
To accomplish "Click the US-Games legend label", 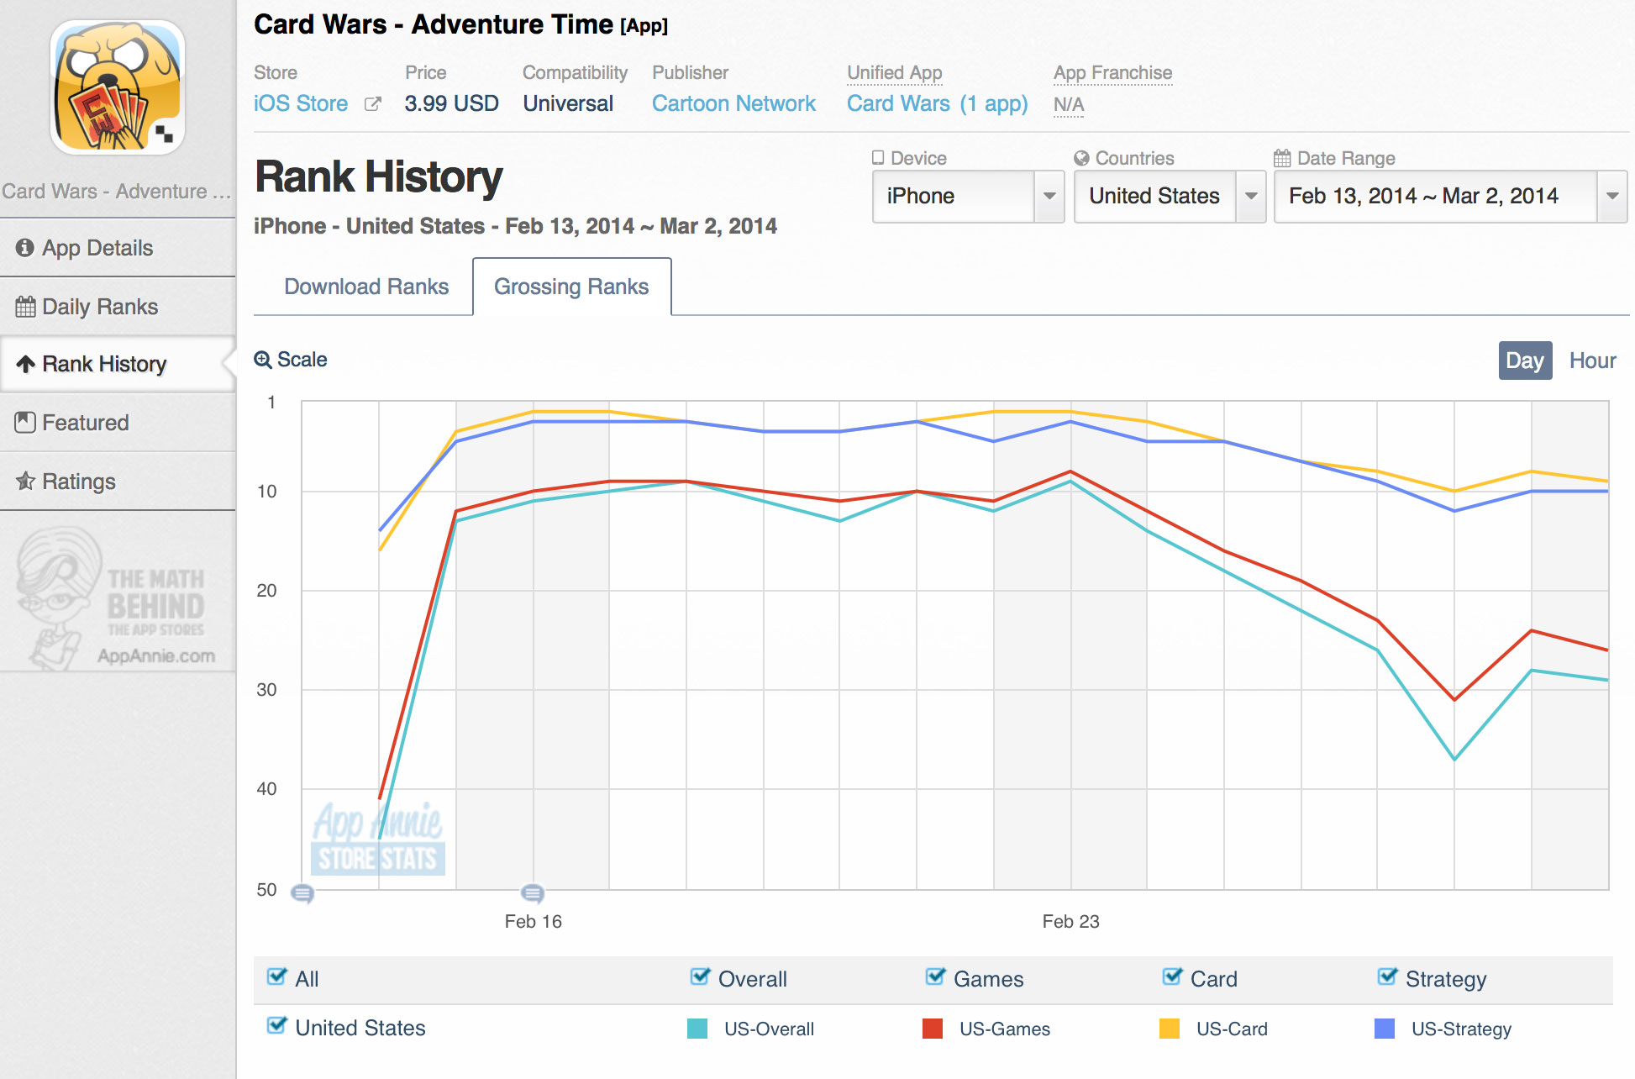I will (1005, 1029).
